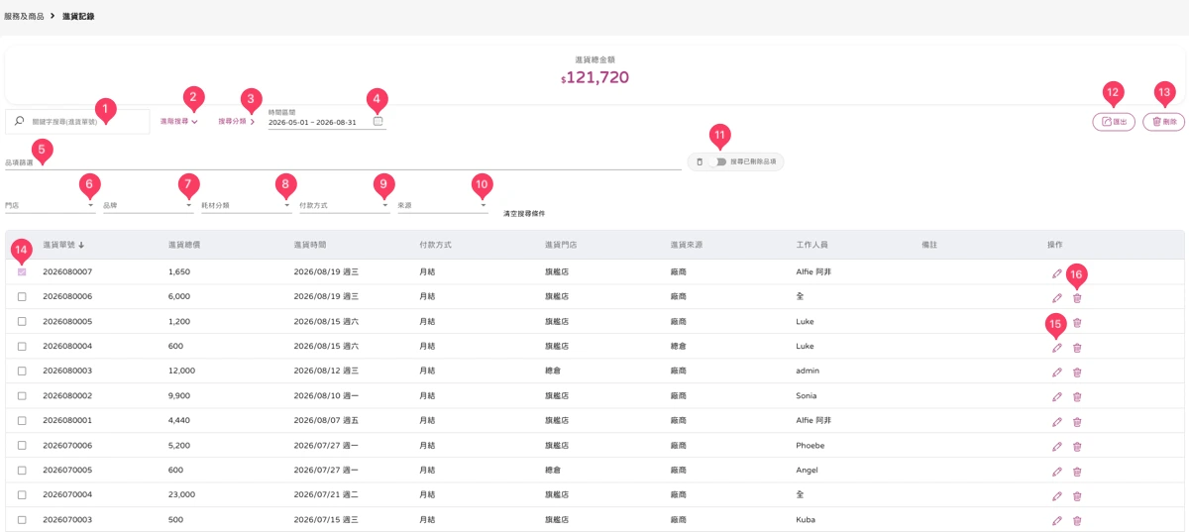Check order 2026070006 row checkbox
The height and width of the screenshot is (532, 1189).
tap(22, 445)
